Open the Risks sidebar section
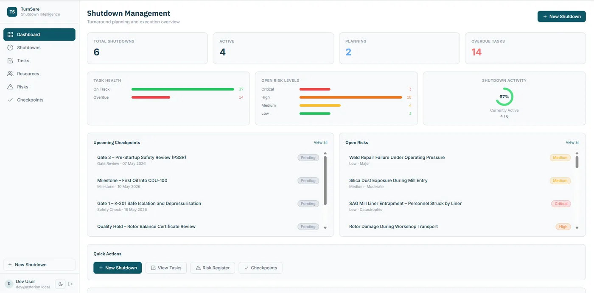The width and height of the screenshot is (594, 293). 39,87
